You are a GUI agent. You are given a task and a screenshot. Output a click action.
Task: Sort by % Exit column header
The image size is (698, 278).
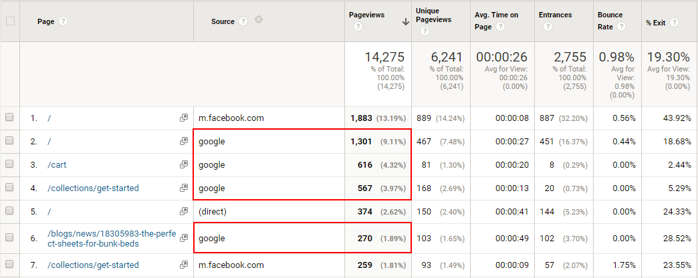[655, 23]
